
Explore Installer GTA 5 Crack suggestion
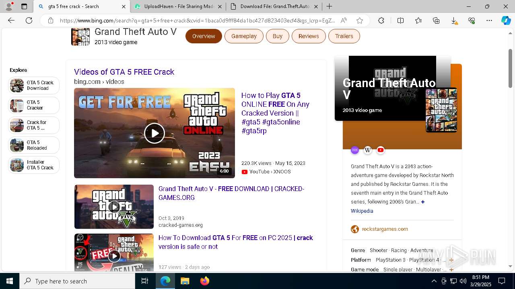point(34,165)
